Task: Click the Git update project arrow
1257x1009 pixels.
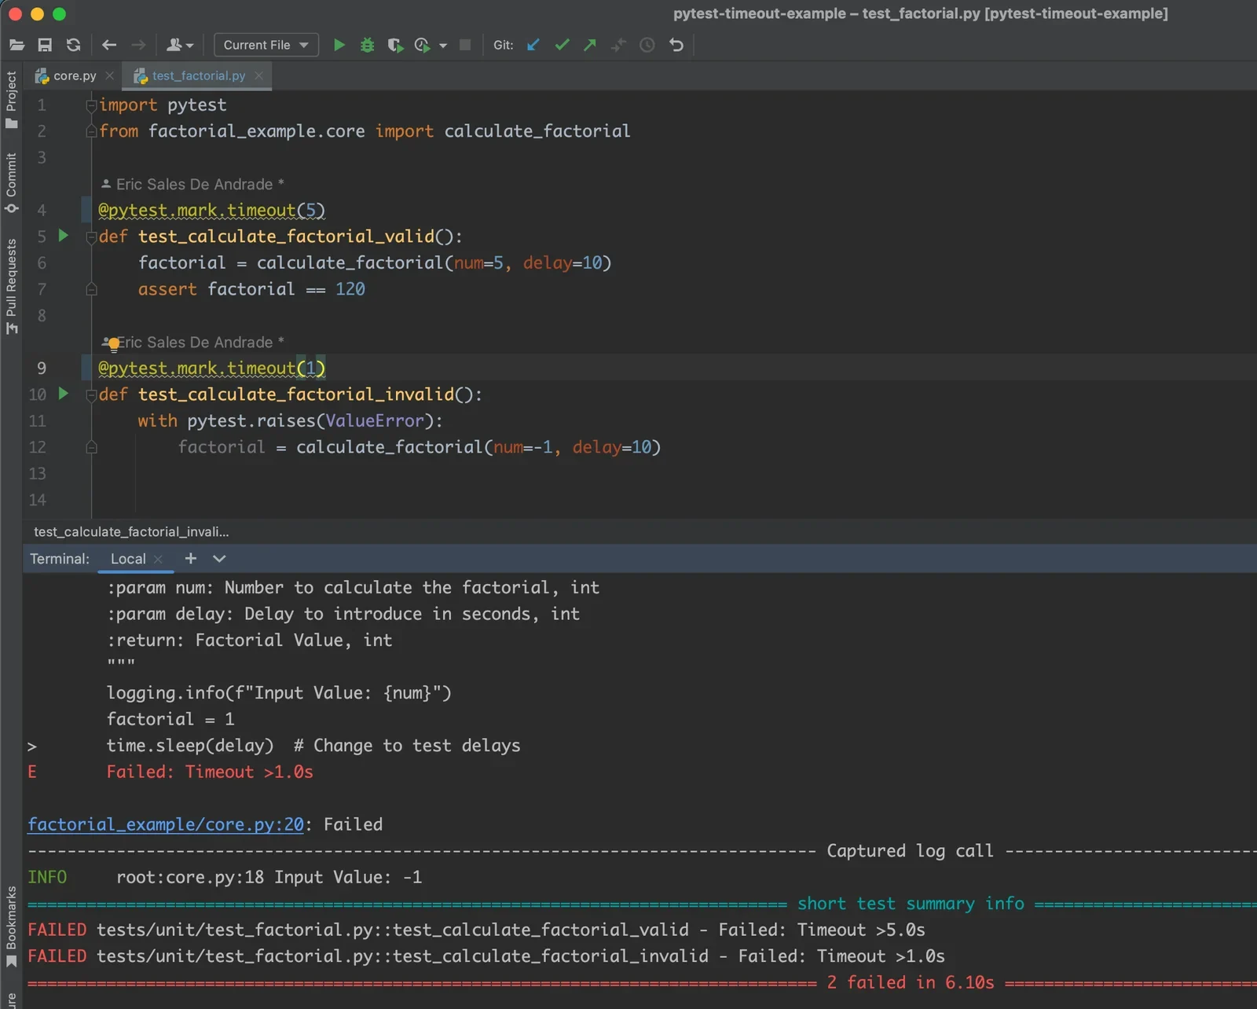Action: [533, 45]
